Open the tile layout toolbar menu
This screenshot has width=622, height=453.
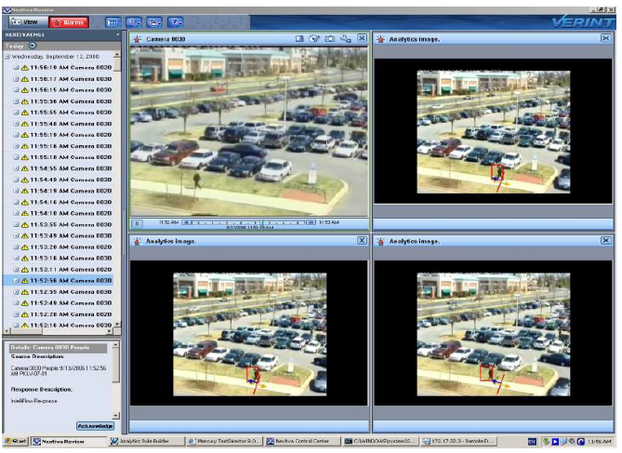pyautogui.click(x=112, y=22)
